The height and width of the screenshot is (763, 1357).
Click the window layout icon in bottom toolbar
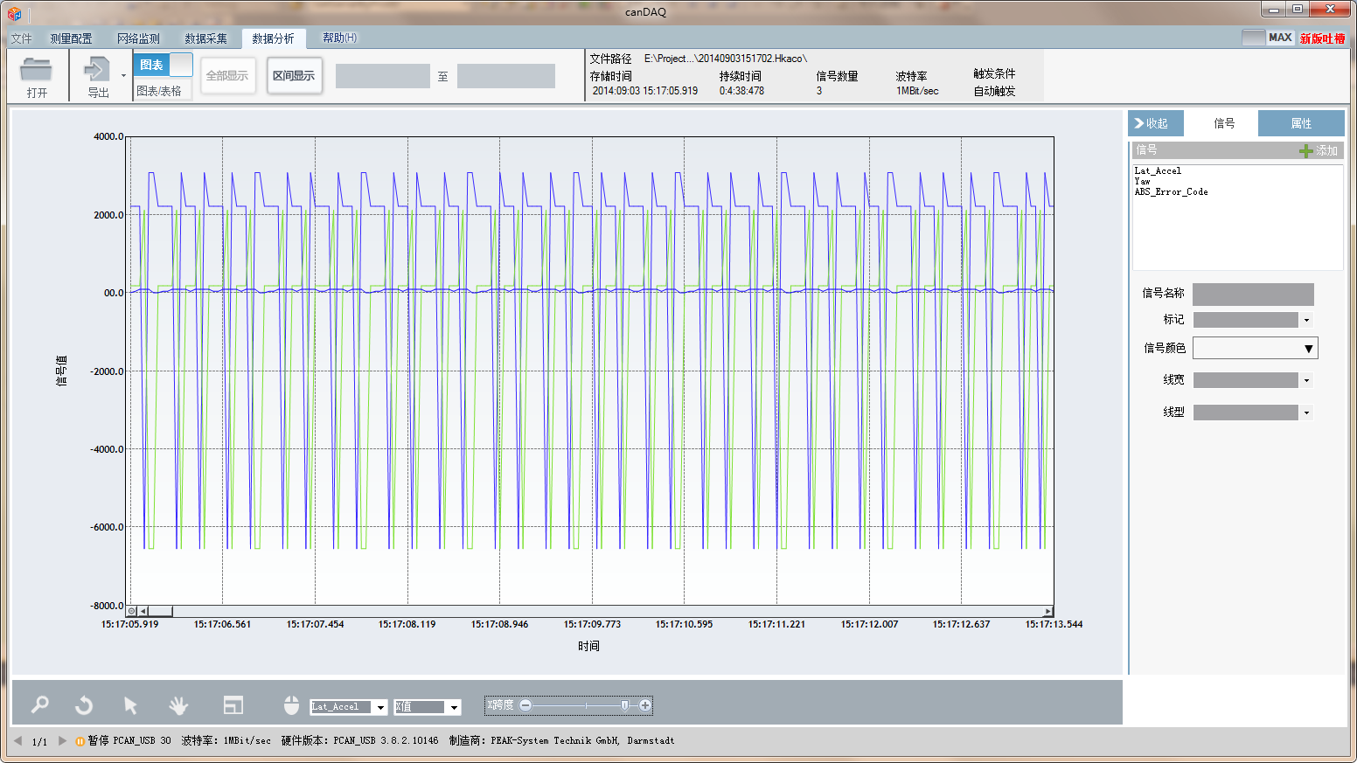point(233,704)
